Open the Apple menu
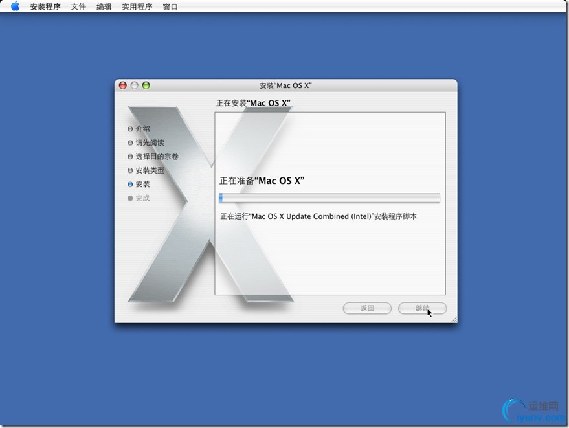 tap(15, 6)
